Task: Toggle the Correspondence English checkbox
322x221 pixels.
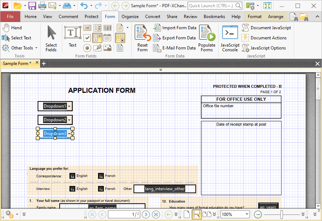Action: [72, 176]
